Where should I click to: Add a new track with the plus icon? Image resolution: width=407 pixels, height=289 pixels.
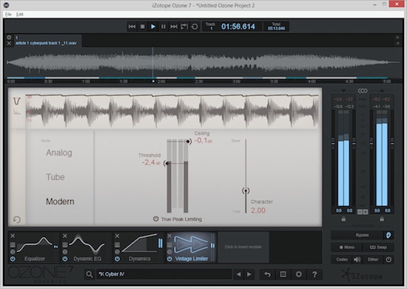coord(9,38)
